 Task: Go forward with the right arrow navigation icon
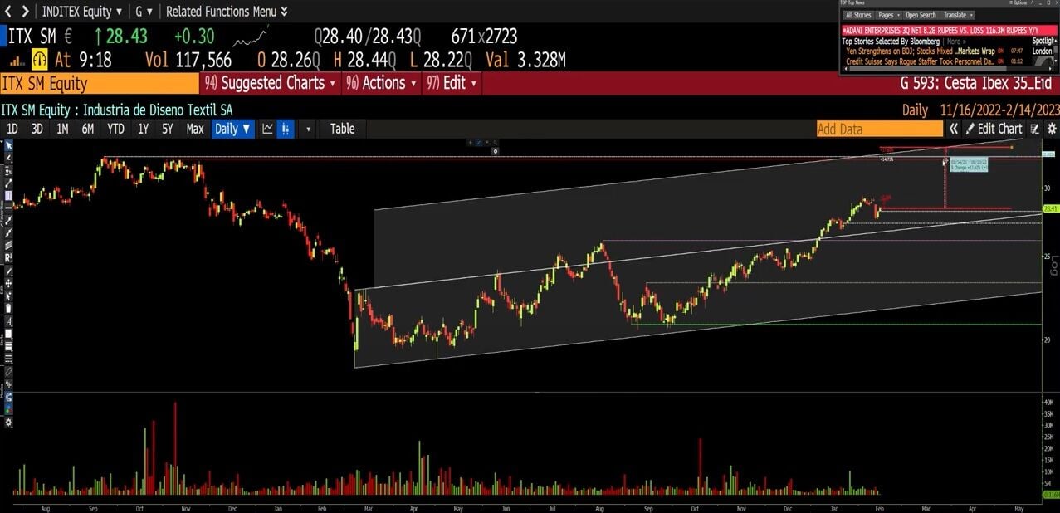click(26, 12)
